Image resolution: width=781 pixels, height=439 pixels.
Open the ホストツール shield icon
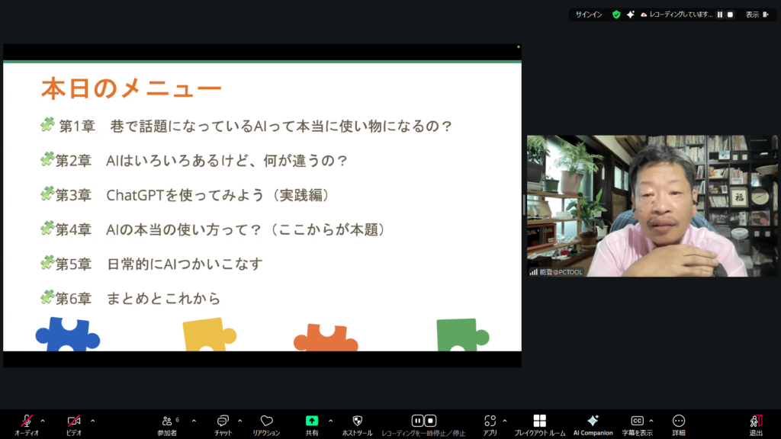coord(357,421)
